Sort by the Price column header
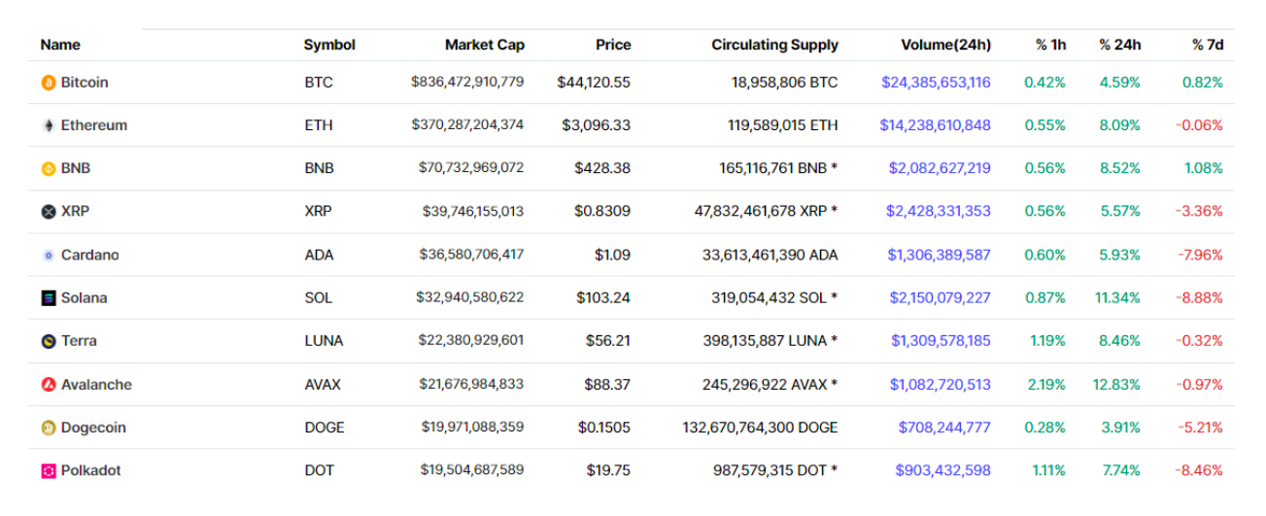The height and width of the screenshot is (516, 1266). [x=613, y=45]
